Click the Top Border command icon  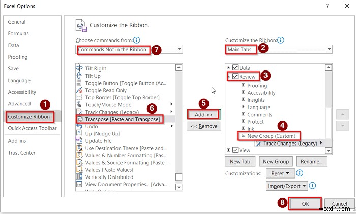pyautogui.click(x=79, y=97)
